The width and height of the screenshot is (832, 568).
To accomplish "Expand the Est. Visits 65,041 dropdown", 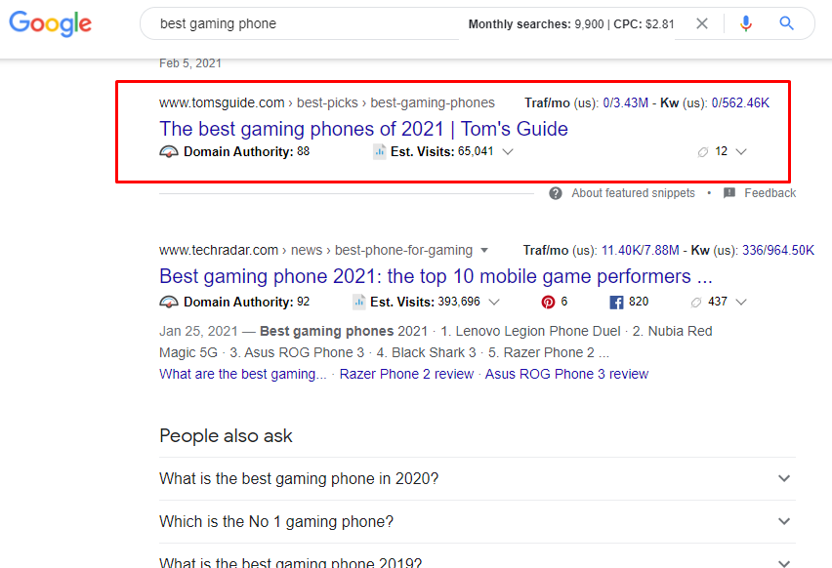I will tap(507, 151).
